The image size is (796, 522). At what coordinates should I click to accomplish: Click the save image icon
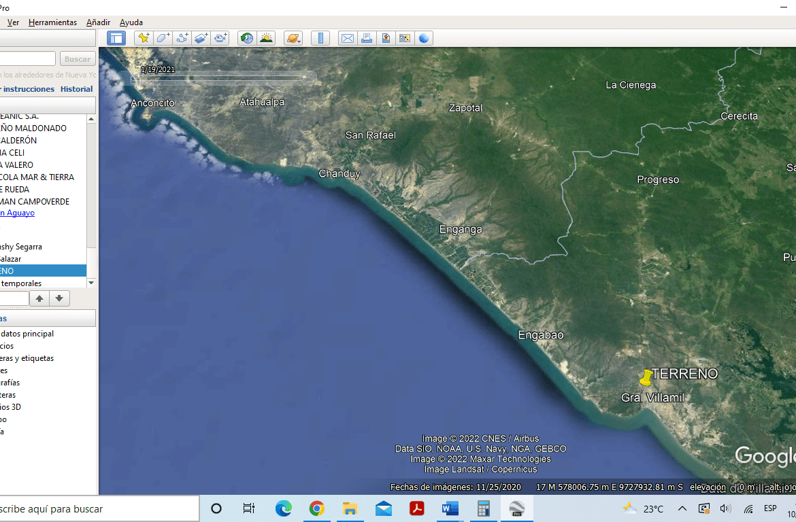coord(386,38)
